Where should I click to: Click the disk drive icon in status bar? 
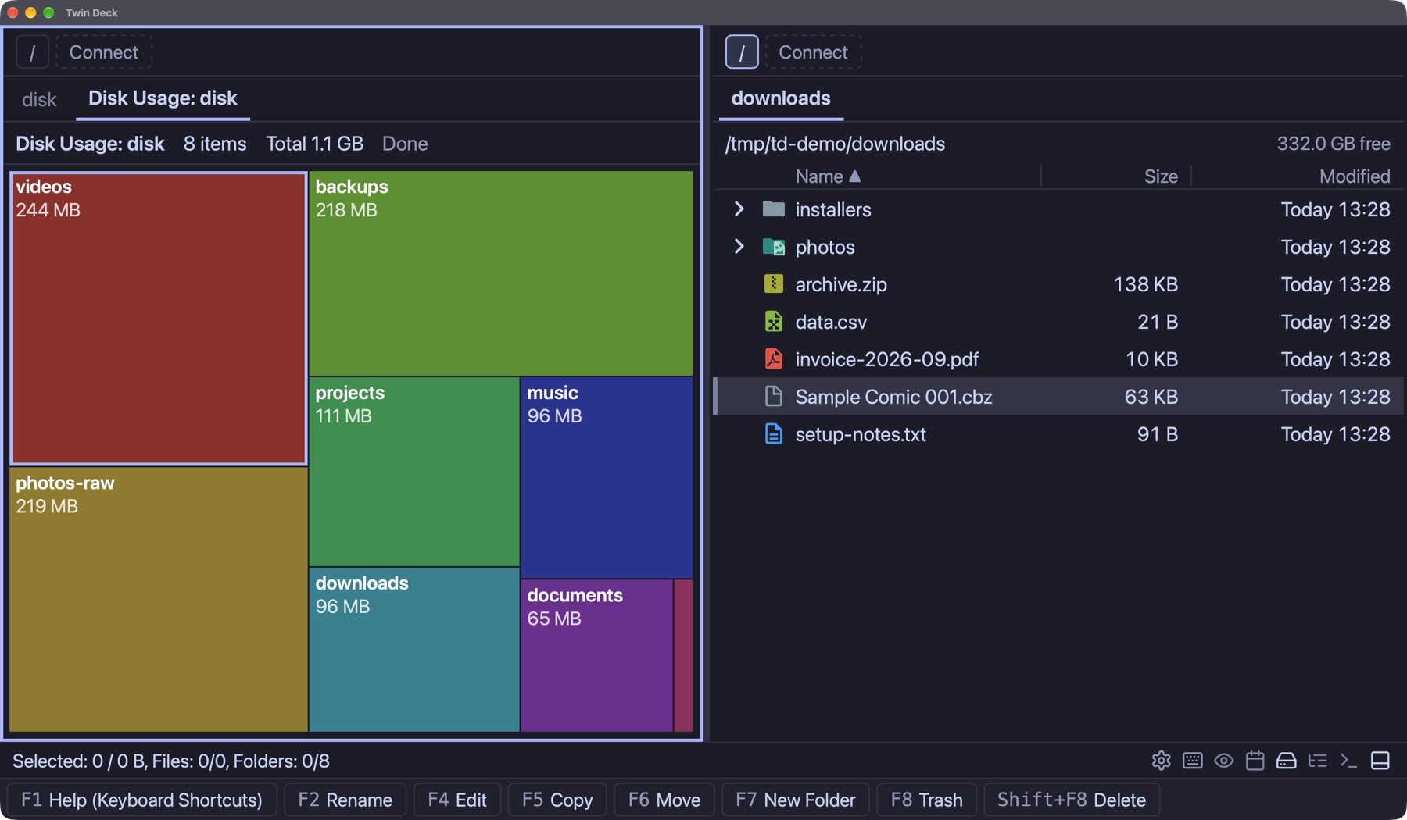[1286, 761]
